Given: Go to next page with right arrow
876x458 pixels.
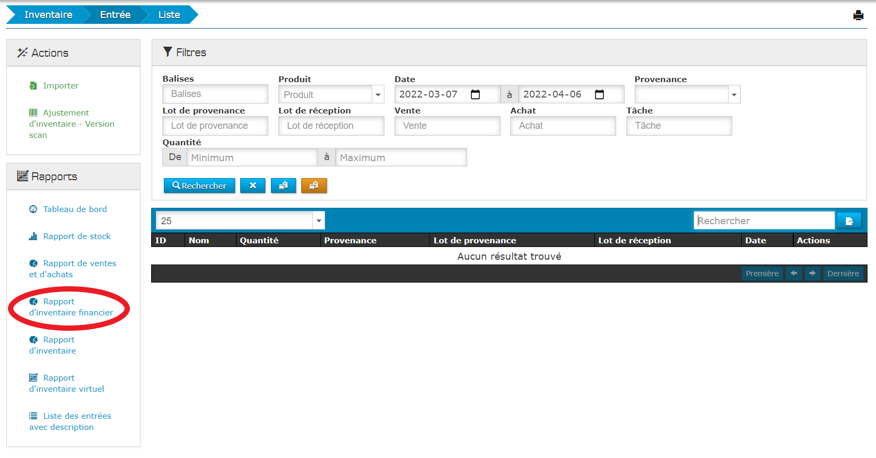Looking at the screenshot, I should tap(812, 274).
